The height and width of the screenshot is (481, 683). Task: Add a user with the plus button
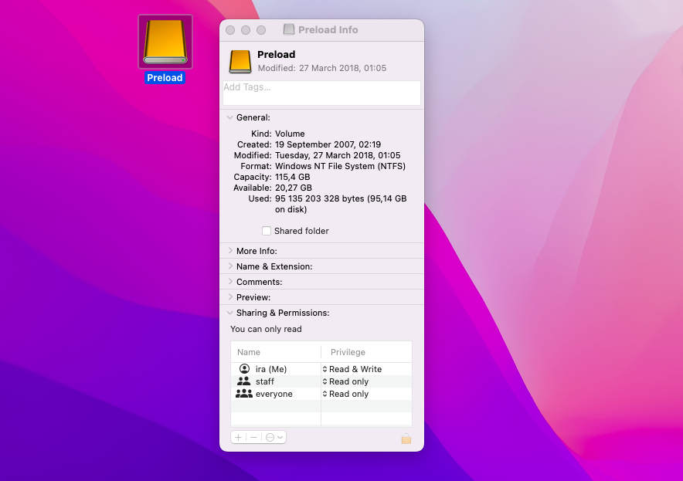(x=238, y=437)
